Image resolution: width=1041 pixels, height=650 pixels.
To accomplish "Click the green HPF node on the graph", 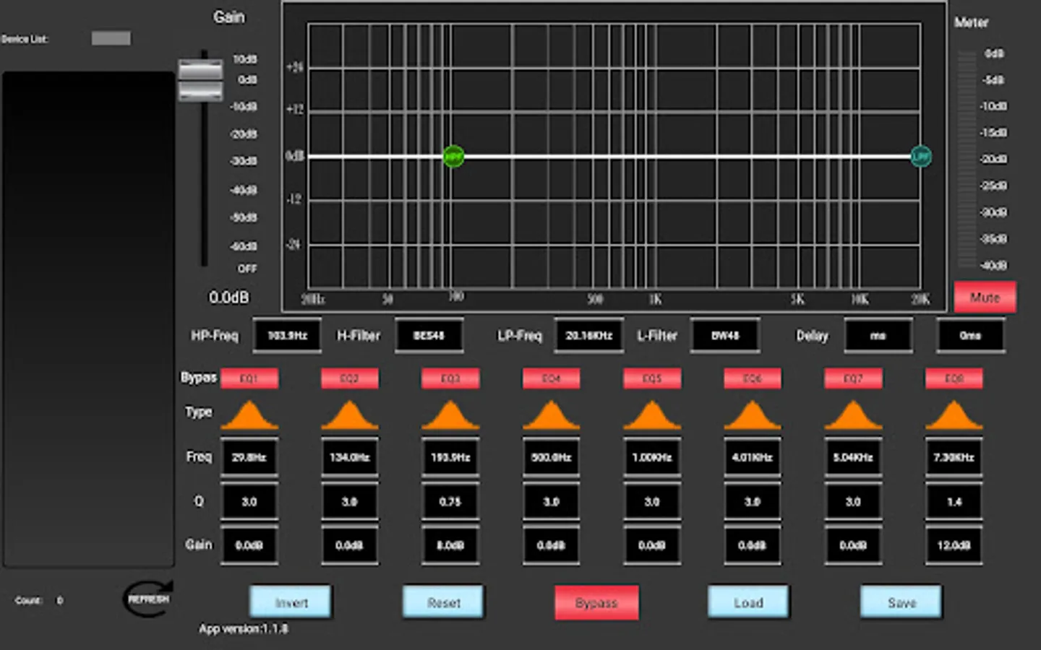I will point(453,156).
